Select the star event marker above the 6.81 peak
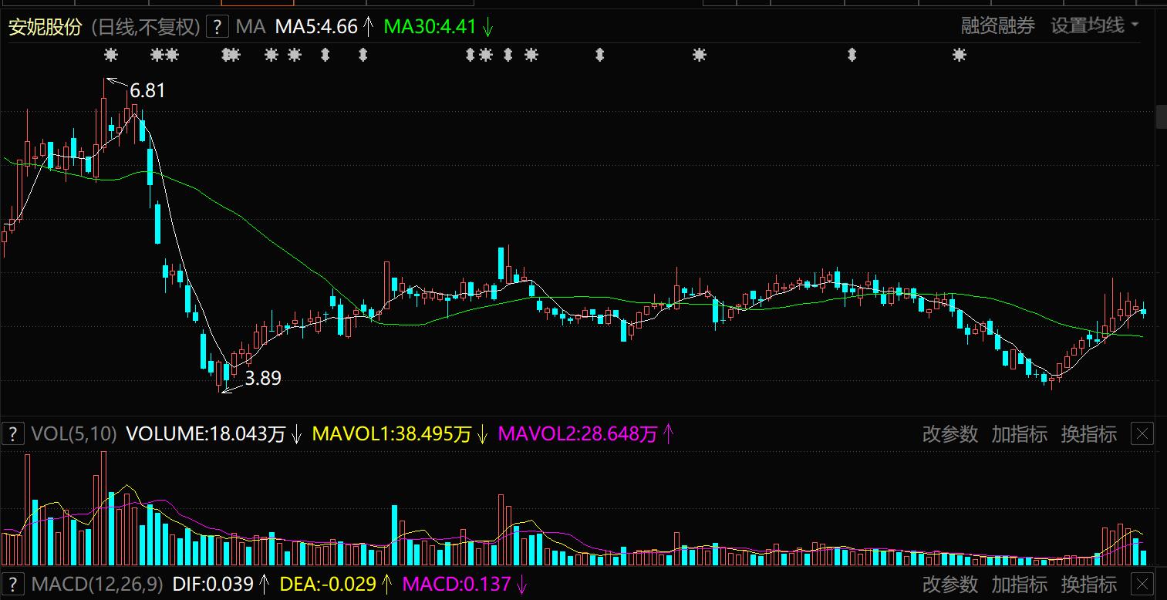 111,55
